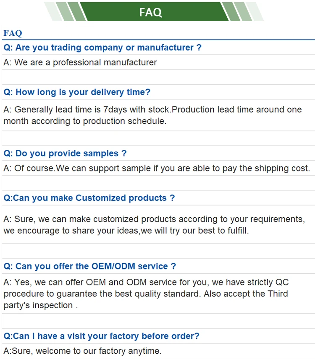Click the answer about paying shipping cost
The image size is (315, 360).
click(157, 168)
